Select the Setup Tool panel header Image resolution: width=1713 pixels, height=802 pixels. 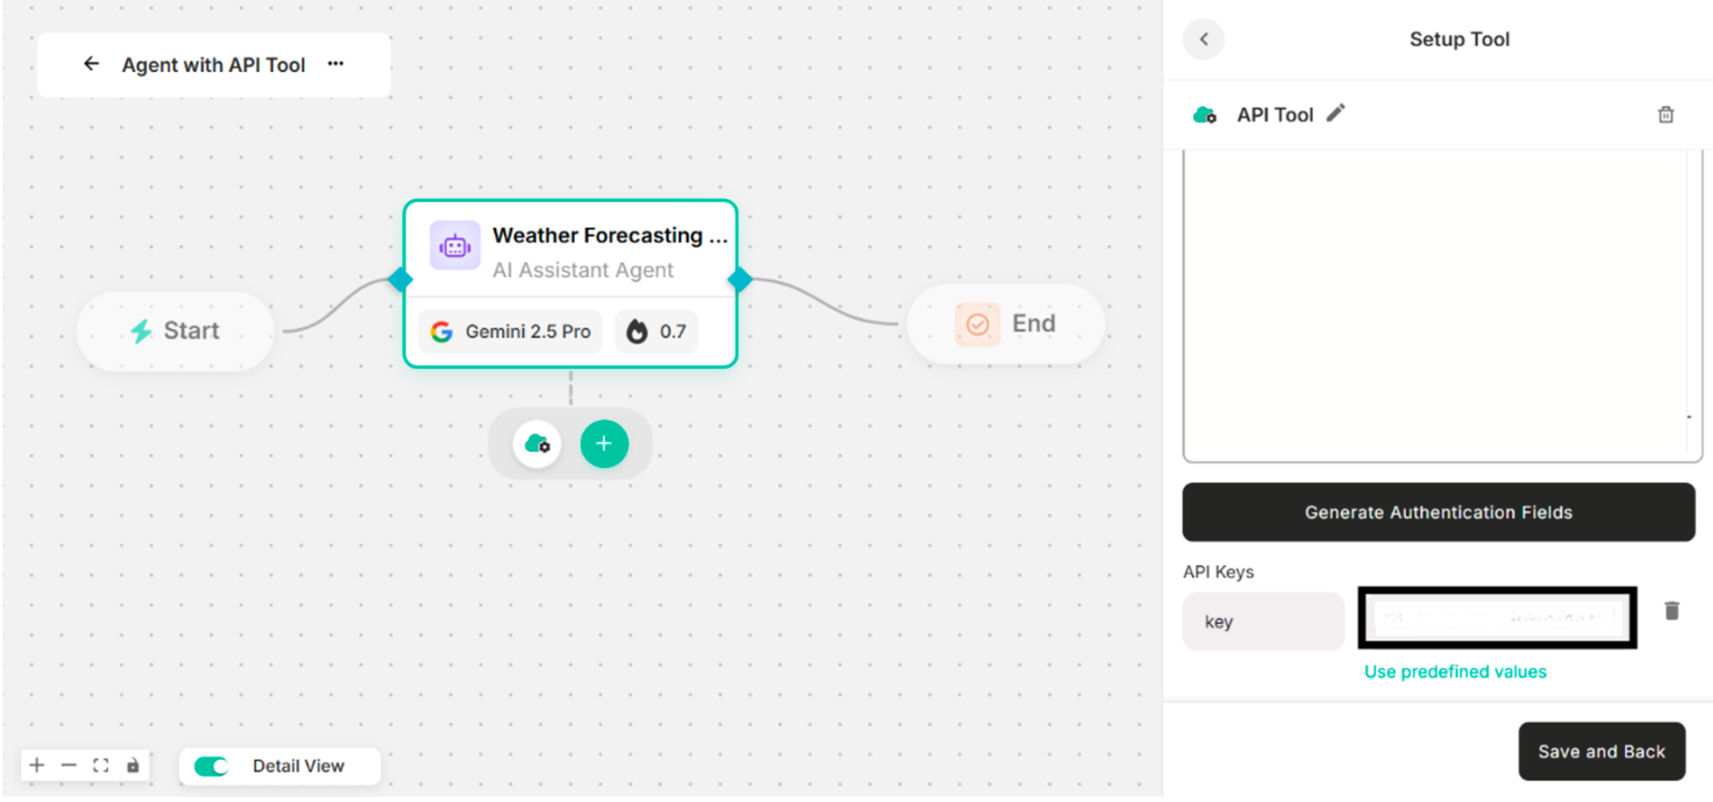pos(1459,39)
